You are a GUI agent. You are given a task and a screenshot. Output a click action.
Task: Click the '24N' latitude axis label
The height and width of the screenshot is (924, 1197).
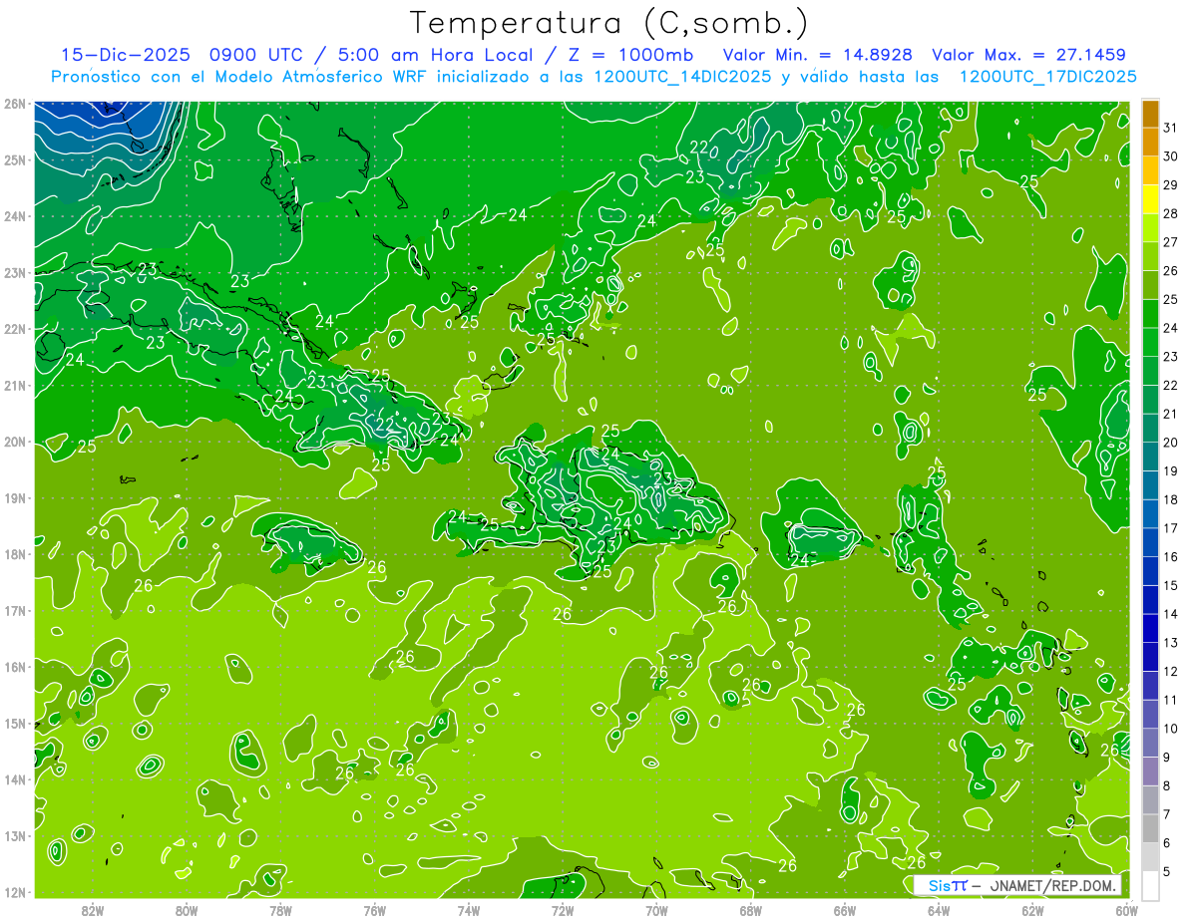click(15, 216)
